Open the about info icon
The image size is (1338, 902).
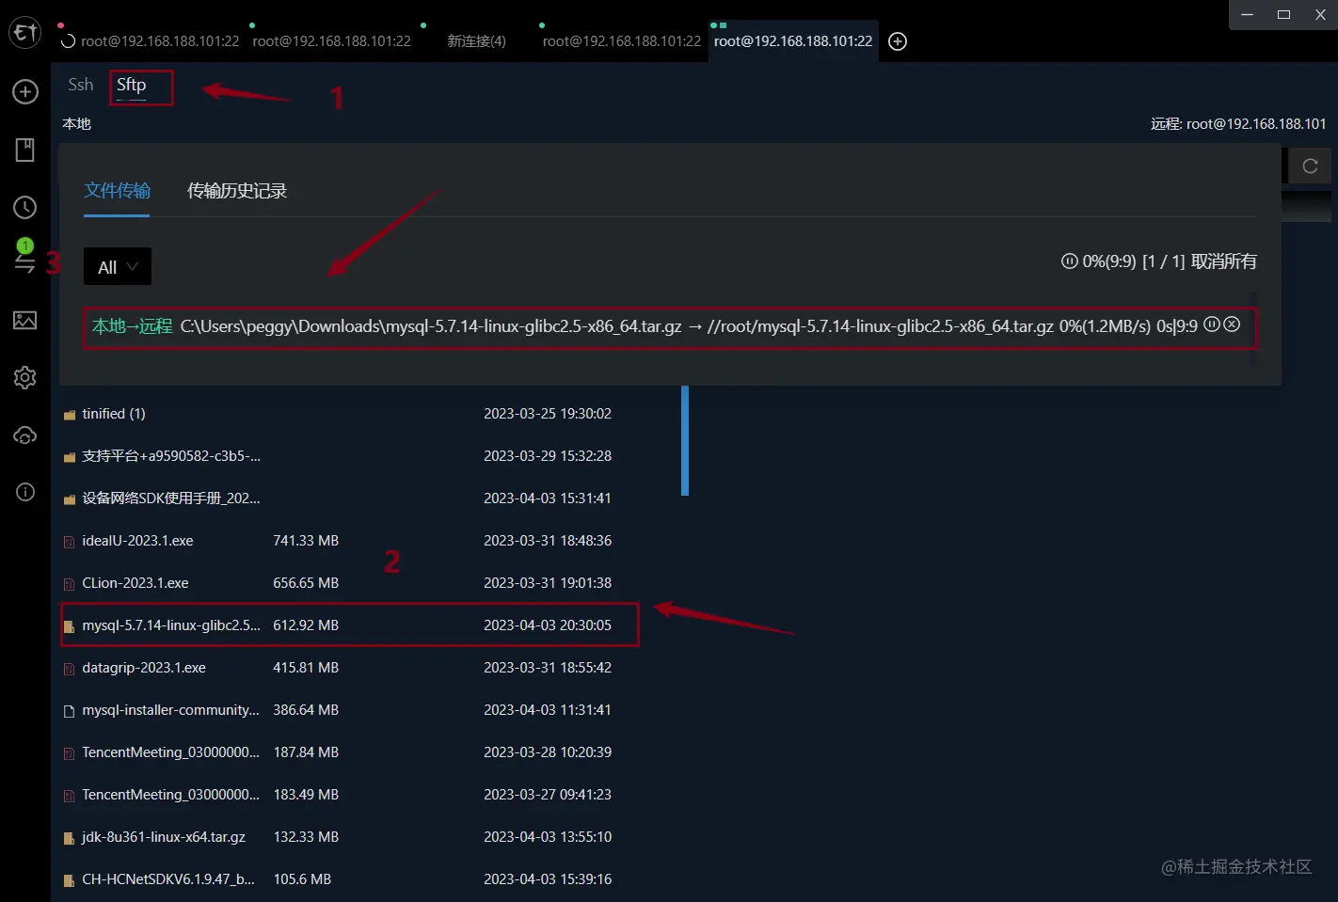tap(25, 492)
